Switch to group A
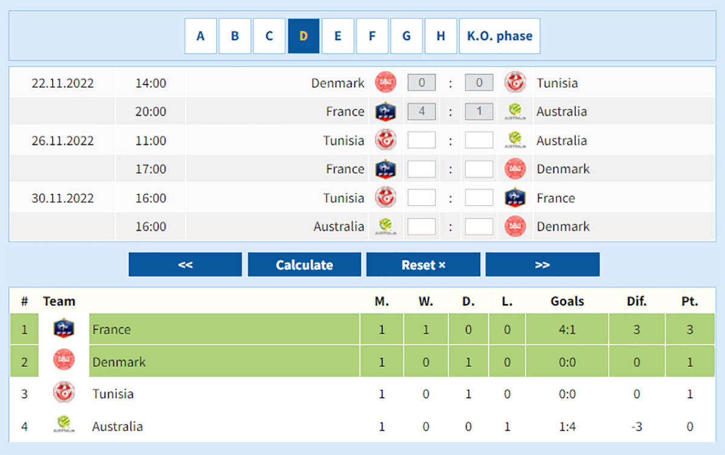 pyautogui.click(x=201, y=36)
